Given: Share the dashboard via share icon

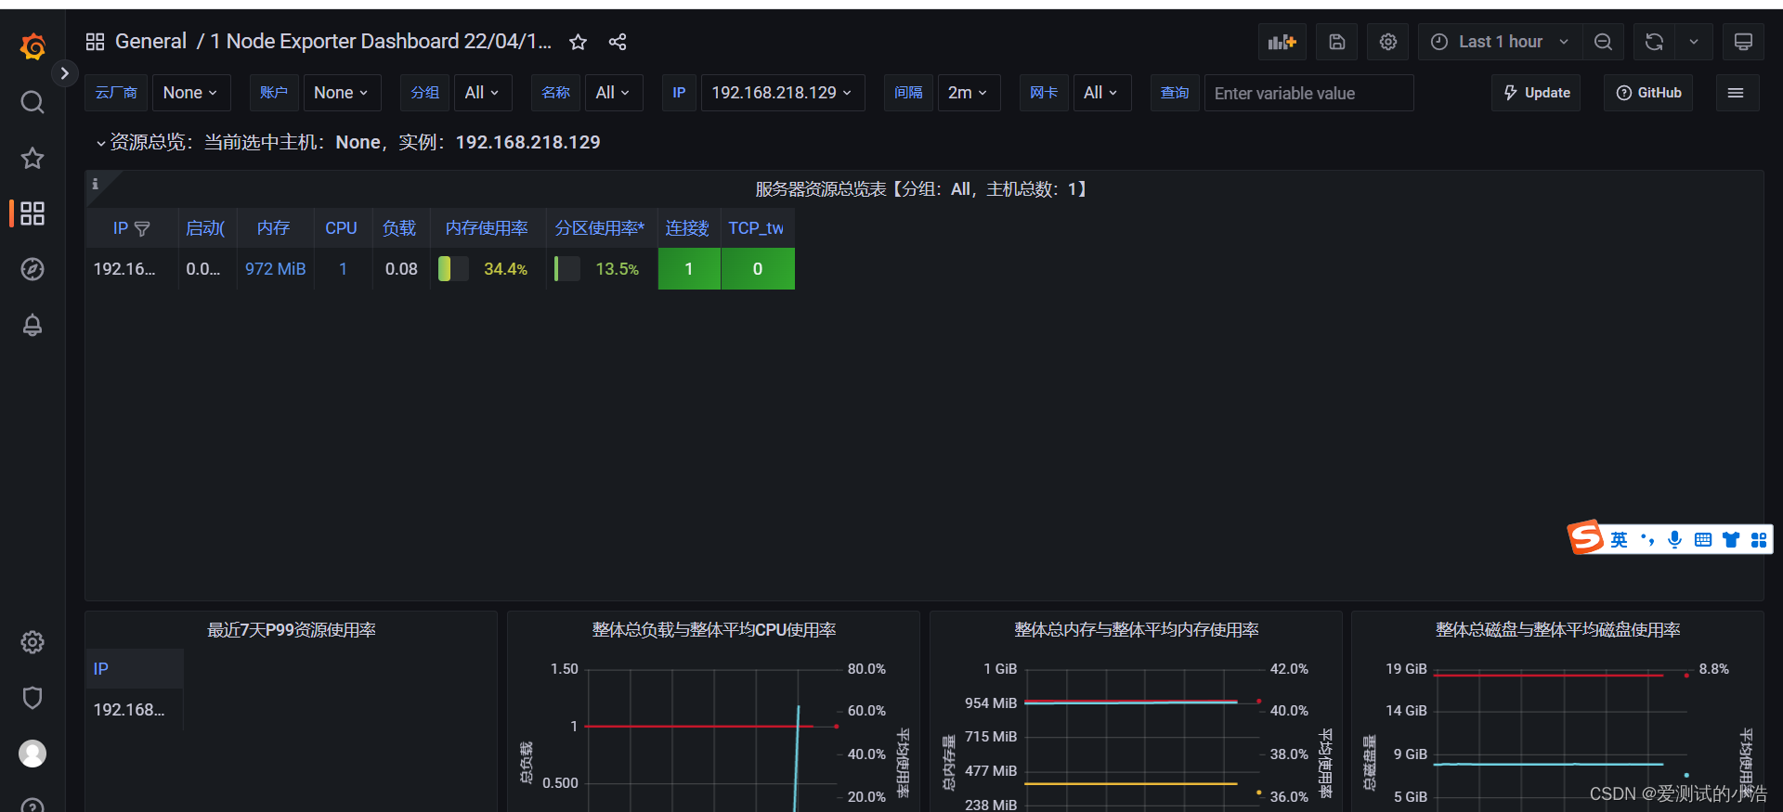Looking at the screenshot, I should [x=618, y=42].
